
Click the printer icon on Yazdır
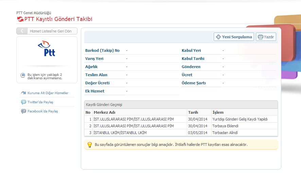tap(260, 37)
